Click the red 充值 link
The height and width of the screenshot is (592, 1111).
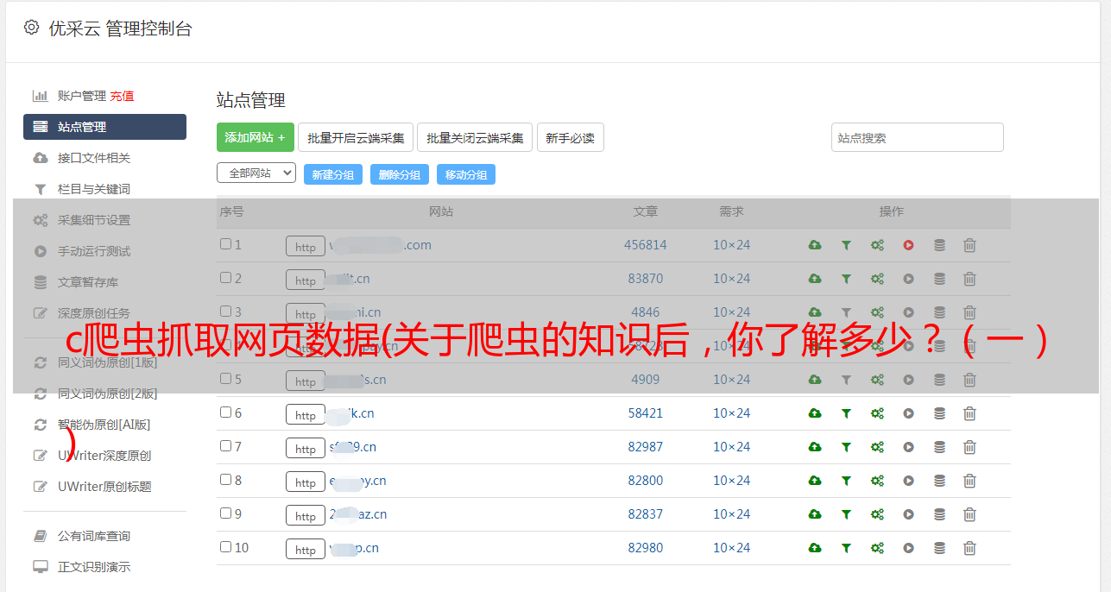pyautogui.click(x=122, y=96)
